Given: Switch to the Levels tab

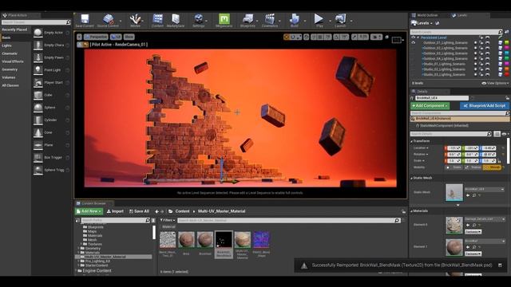Looking at the screenshot, I should 460,15.
